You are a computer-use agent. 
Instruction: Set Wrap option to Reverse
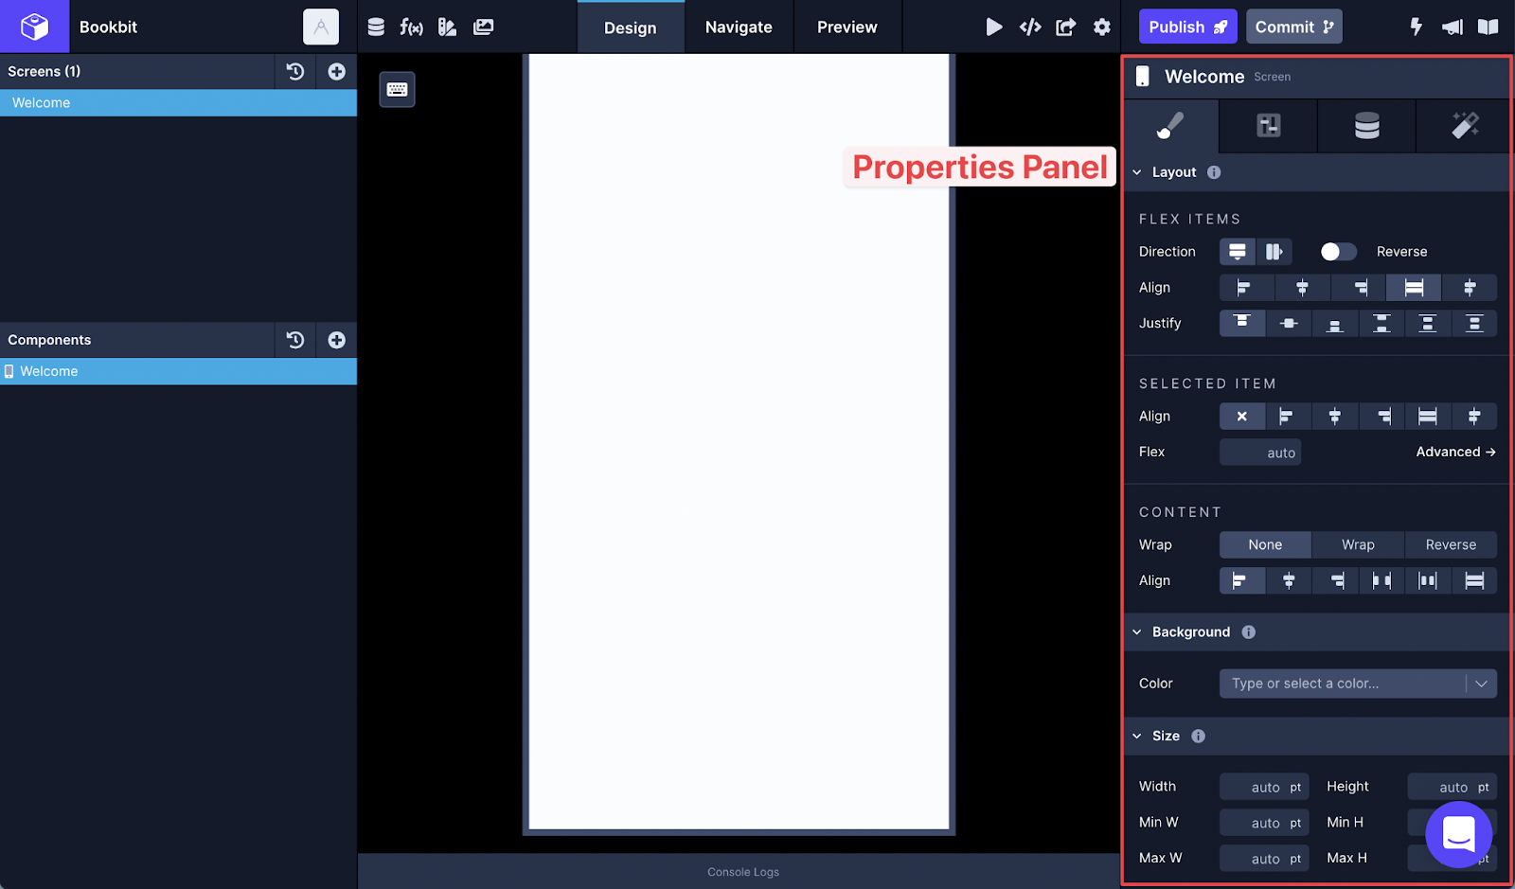coord(1450,544)
